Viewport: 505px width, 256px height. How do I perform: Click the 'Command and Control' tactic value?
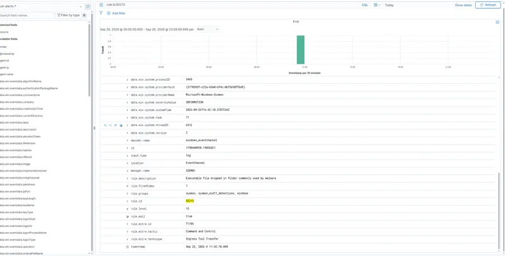[x=201, y=231]
